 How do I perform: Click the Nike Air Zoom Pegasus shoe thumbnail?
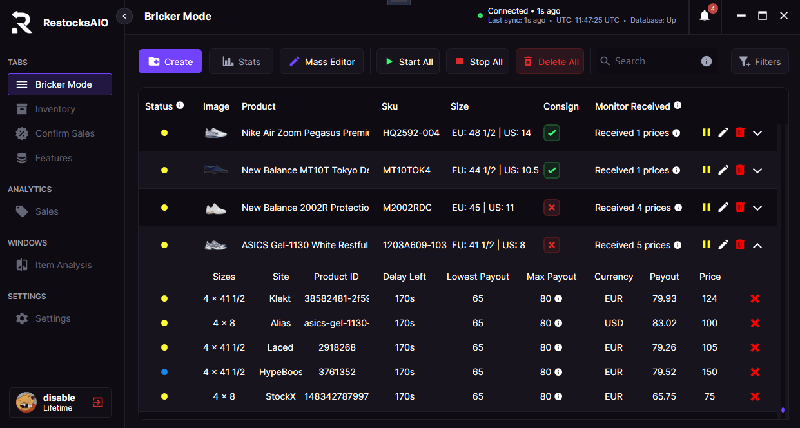[x=216, y=133]
